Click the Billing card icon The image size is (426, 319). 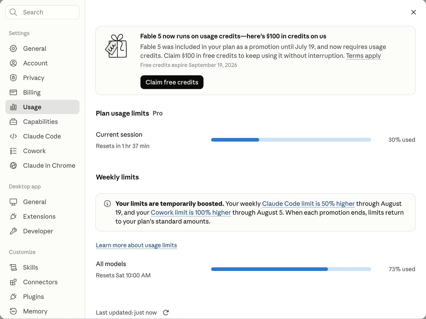click(13, 92)
